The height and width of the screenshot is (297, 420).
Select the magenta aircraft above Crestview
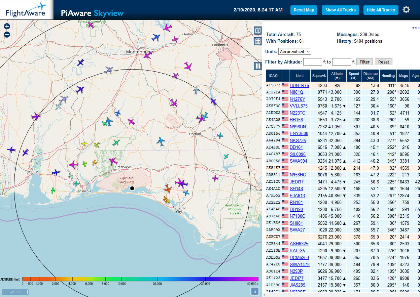pos(113,161)
